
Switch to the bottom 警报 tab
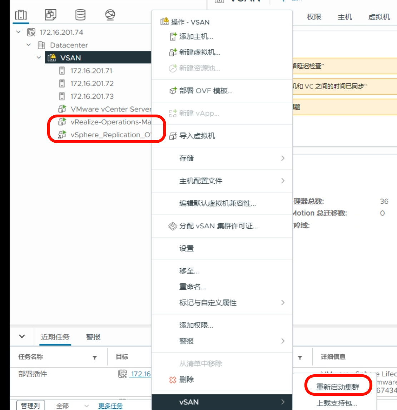tap(93, 337)
